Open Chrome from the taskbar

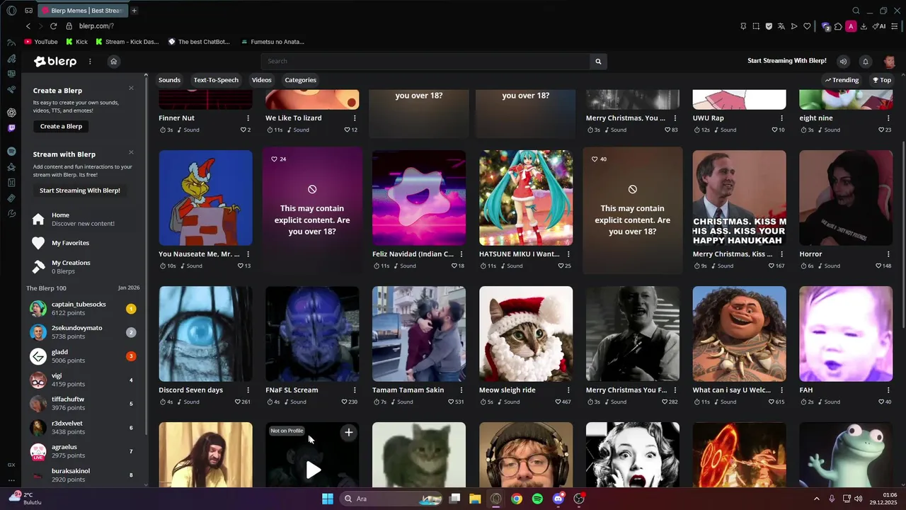tap(517, 499)
